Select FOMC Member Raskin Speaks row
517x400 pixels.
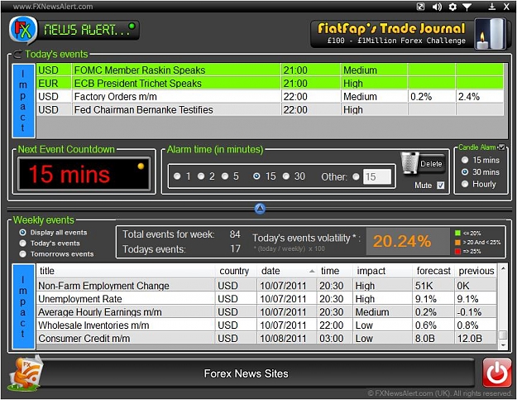click(x=270, y=70)
